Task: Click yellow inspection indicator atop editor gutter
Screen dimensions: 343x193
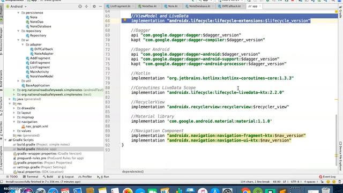Action: 337,11
